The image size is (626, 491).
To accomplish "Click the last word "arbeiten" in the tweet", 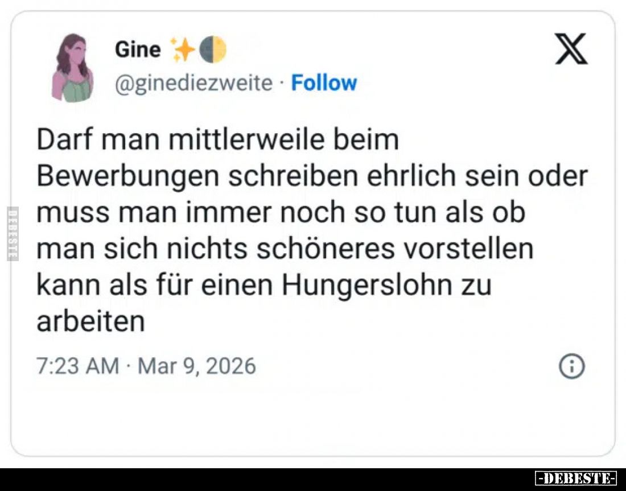I will [x=91, y=322].
